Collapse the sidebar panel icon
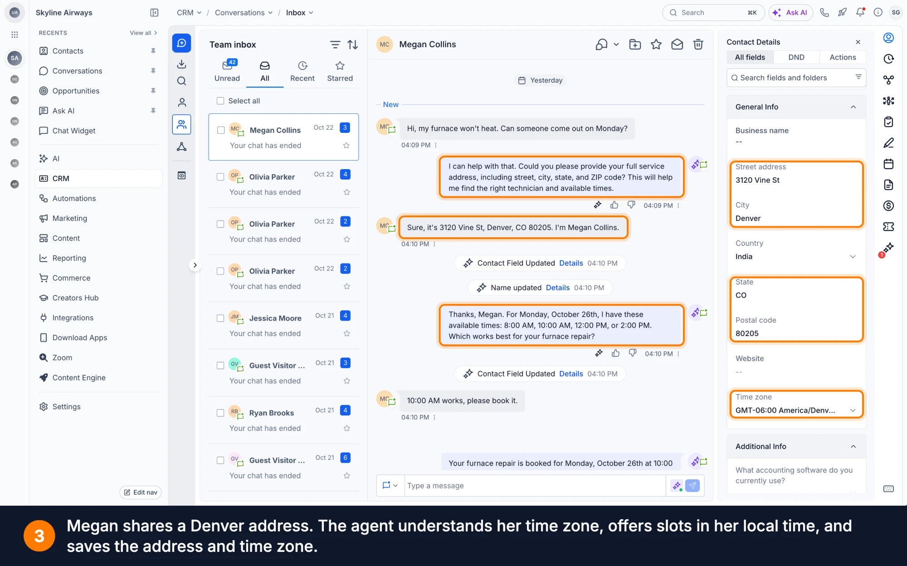The image size is (907, 566). pos(154,13)
